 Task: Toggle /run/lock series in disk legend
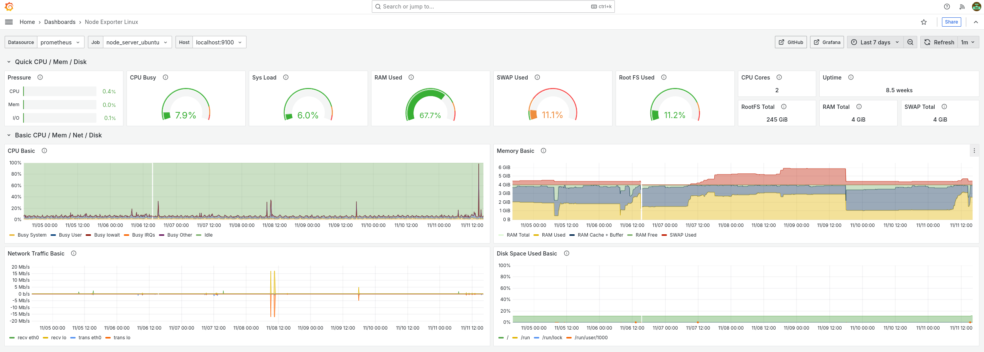pos(552,337)
